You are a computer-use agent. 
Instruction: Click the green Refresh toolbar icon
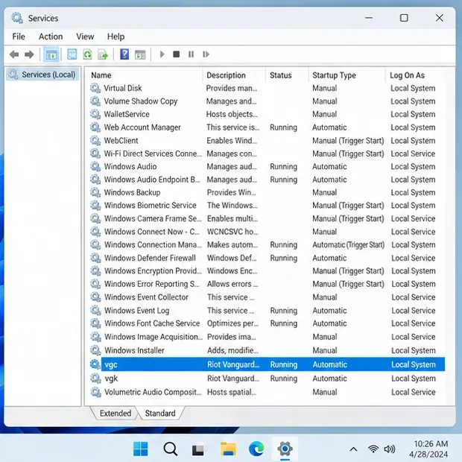tap(87, 54)
